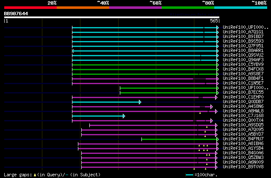Viewport: 271px width, 178px height.
Task: Click the label UniRef100_A6N009
Action: click(x=243, y=162)
